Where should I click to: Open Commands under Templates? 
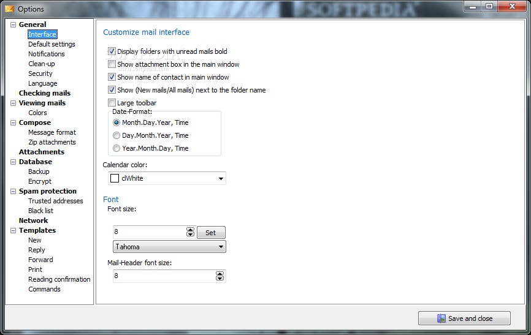44,289
